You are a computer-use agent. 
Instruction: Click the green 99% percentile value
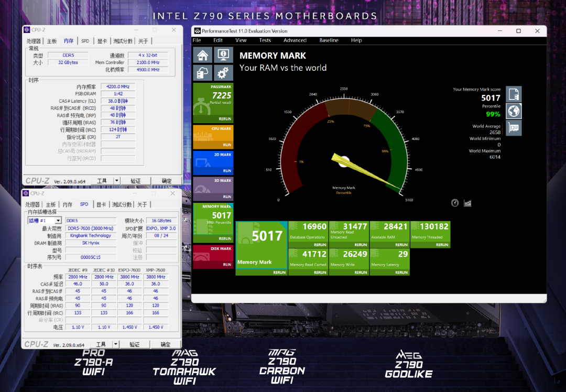pos(493,114)
